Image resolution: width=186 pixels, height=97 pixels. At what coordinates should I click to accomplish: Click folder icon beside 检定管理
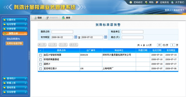pyautogui.click(x=5, y=24)
